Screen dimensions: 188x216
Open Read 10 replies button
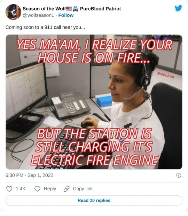click(94, 200)
